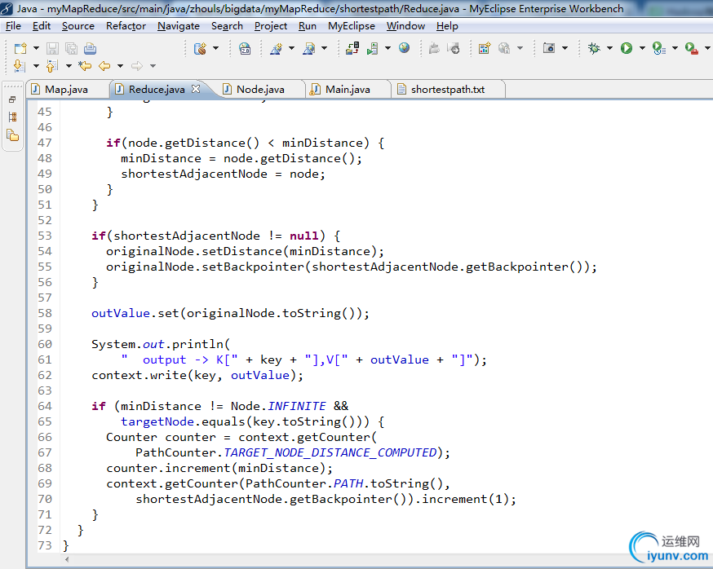The height and width of the screenshot is (569, 713).
Task: Click the horizontal scrollbar left arrow
Action: 67,559
